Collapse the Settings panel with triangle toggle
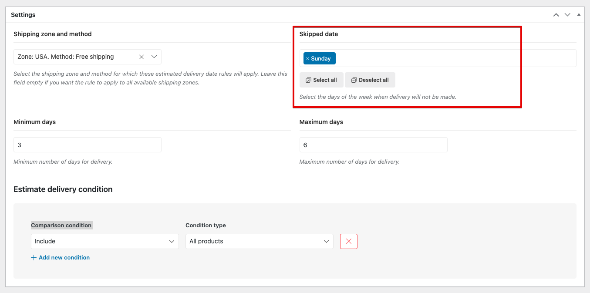The image size is (590, 293). pos(579,15)
